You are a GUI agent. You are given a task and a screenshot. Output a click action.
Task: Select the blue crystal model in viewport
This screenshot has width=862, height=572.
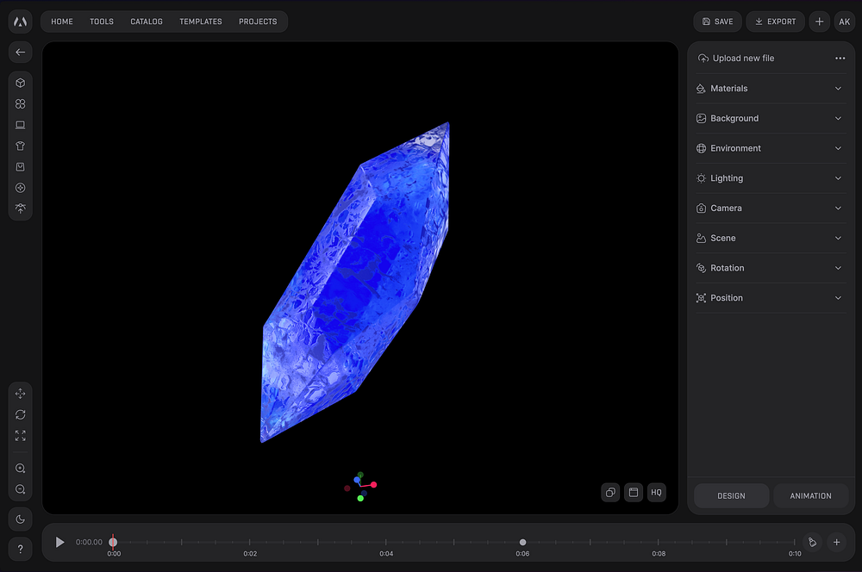click(354, 282)
